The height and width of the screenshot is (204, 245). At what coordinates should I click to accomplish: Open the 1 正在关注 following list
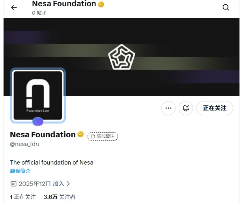click(x=23, y=197)
